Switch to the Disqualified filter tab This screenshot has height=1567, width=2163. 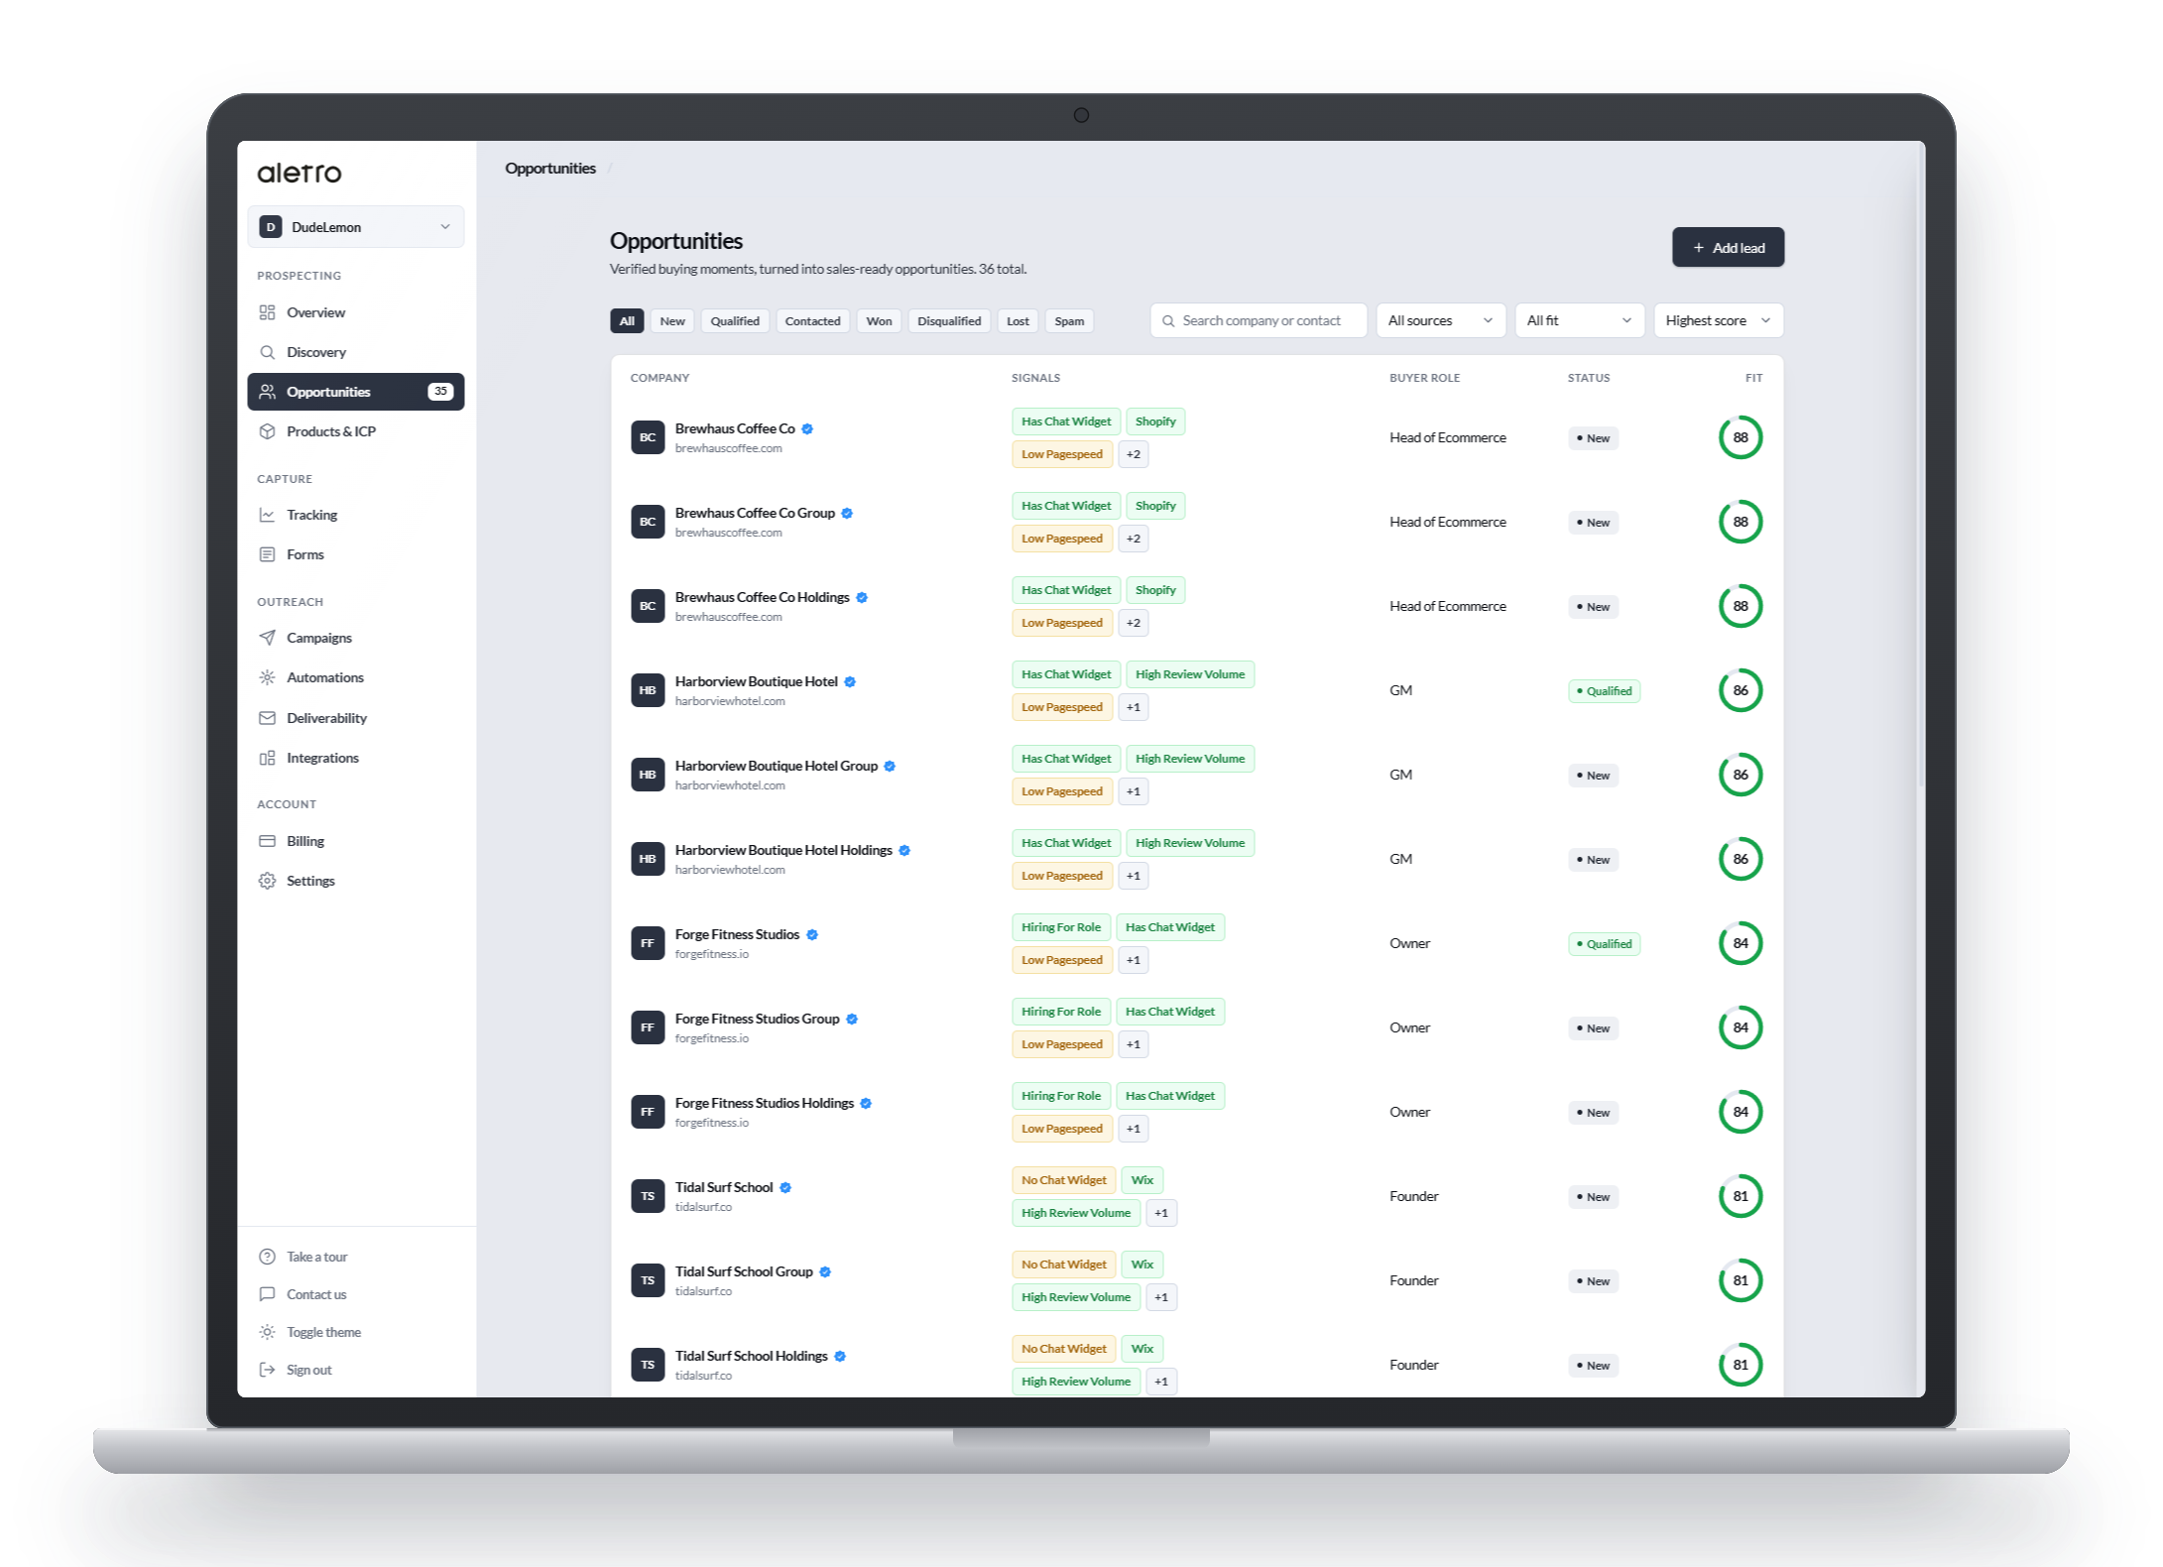click(949, 321)
